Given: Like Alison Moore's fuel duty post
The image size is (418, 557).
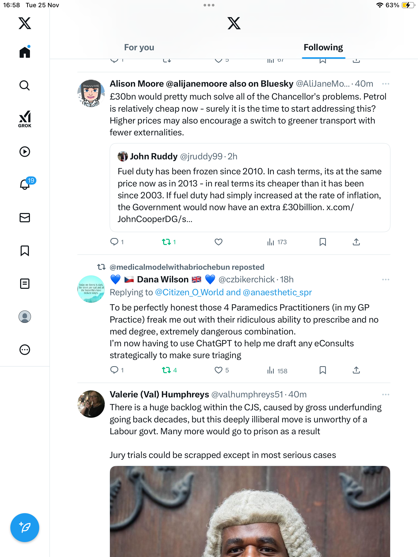Looking at the screenshot, I should coord(218,242).
